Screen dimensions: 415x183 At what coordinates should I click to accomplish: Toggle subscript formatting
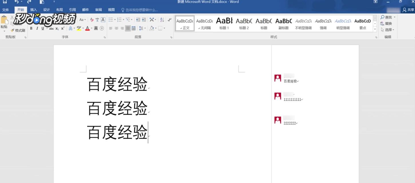pyautogui.click(x=57, y=28)
